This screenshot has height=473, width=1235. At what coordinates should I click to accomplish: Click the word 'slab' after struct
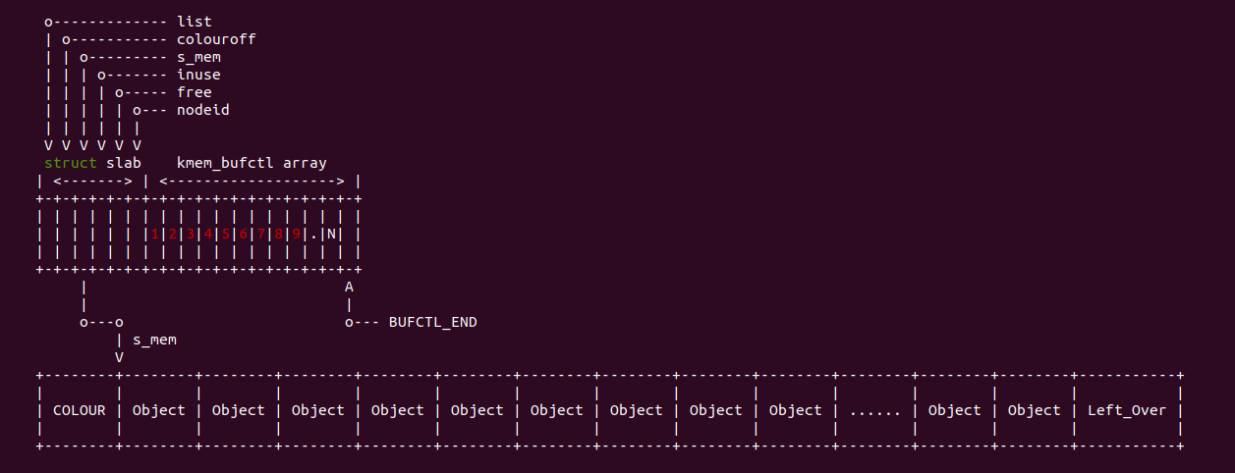124,163
